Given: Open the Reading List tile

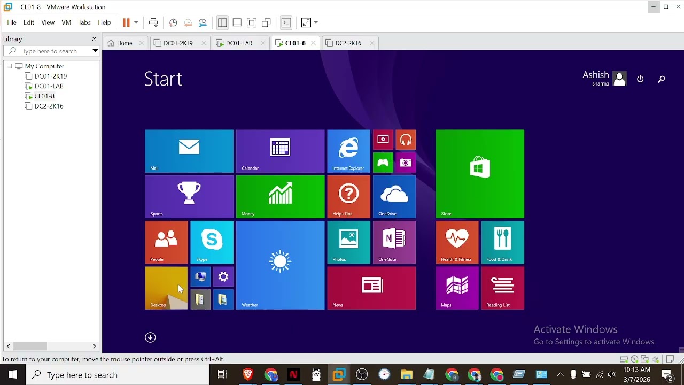Looking at the screenshot, I should tap(503, 288).
